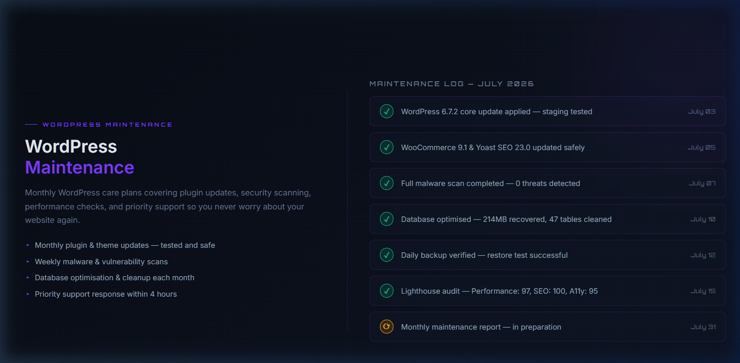Click the July 10 date label
The image size is (740, 363).
703,219
